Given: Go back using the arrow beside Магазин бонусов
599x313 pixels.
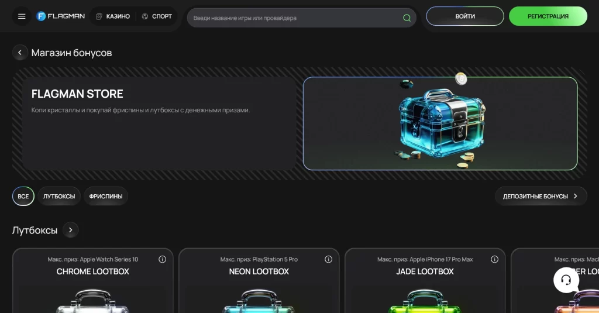Looking at the screenshot, I should (x=20, y=53).
